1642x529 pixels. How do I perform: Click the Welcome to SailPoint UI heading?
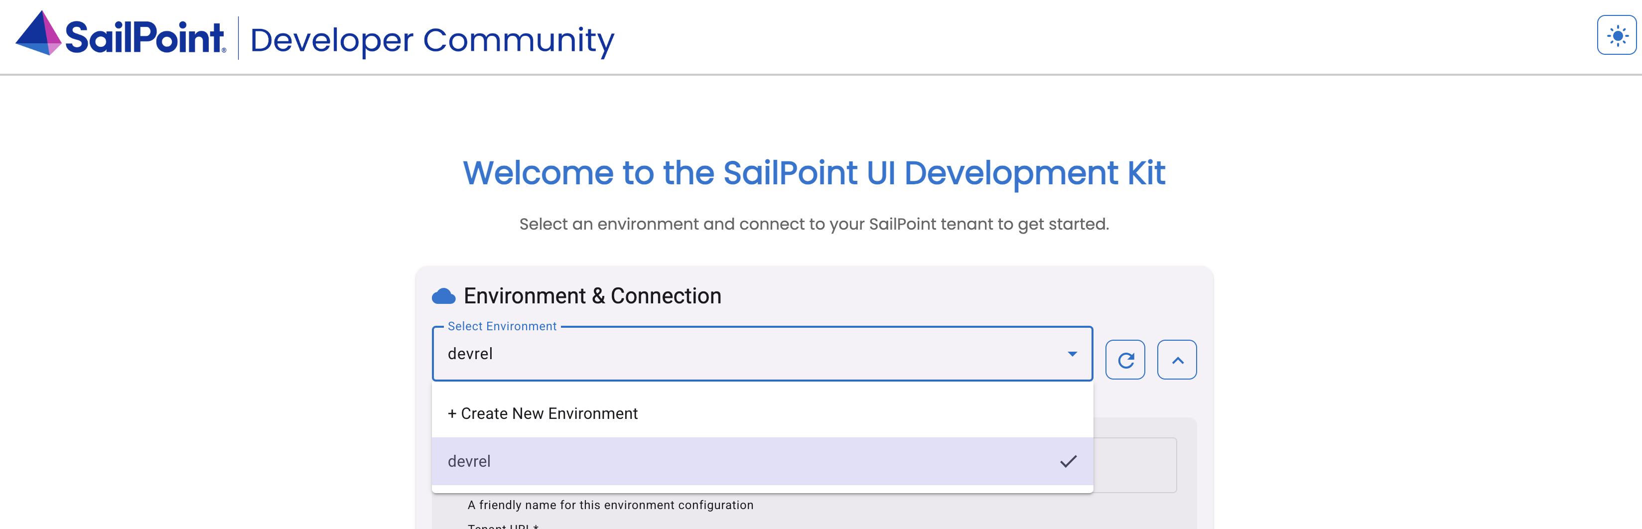click(814, 173)
